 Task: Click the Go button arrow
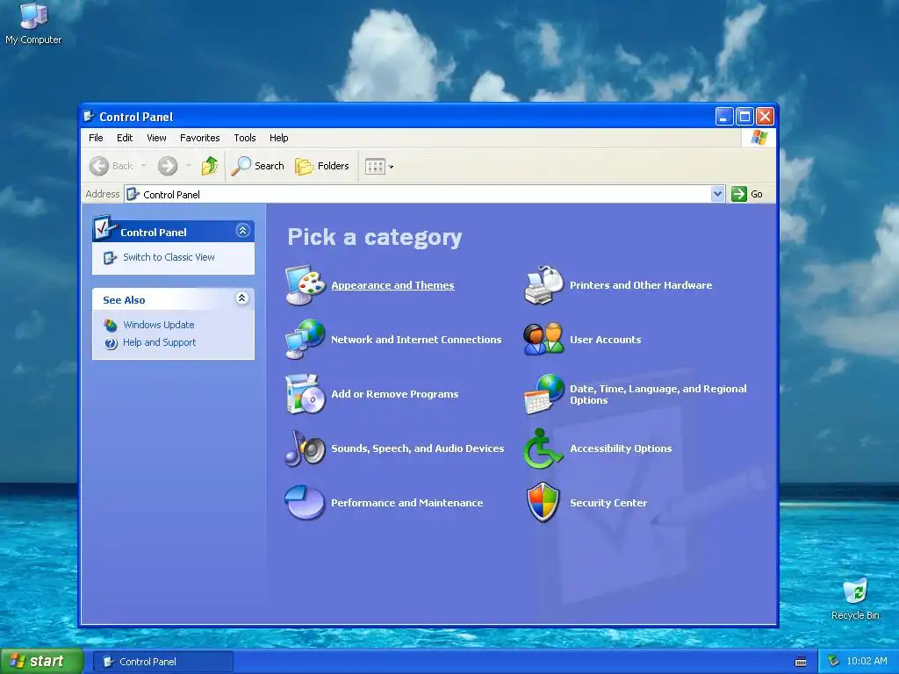(x=739, y=194)
